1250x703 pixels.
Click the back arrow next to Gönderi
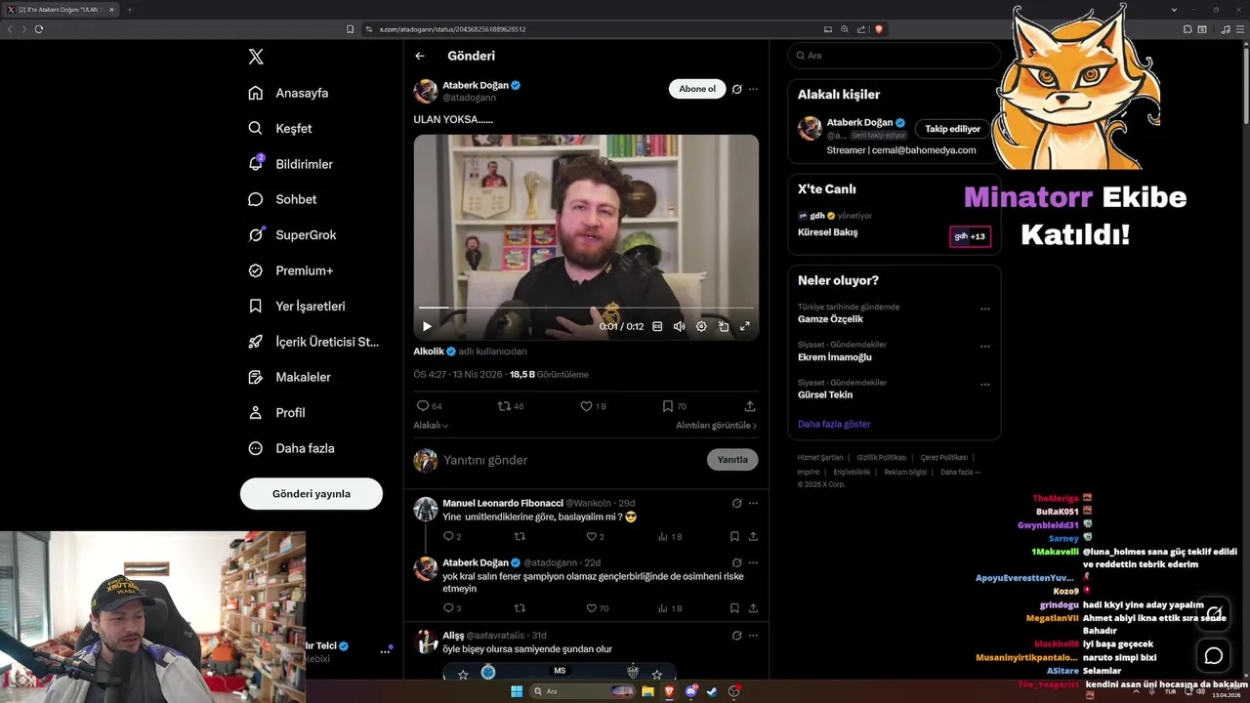(420, 56)
